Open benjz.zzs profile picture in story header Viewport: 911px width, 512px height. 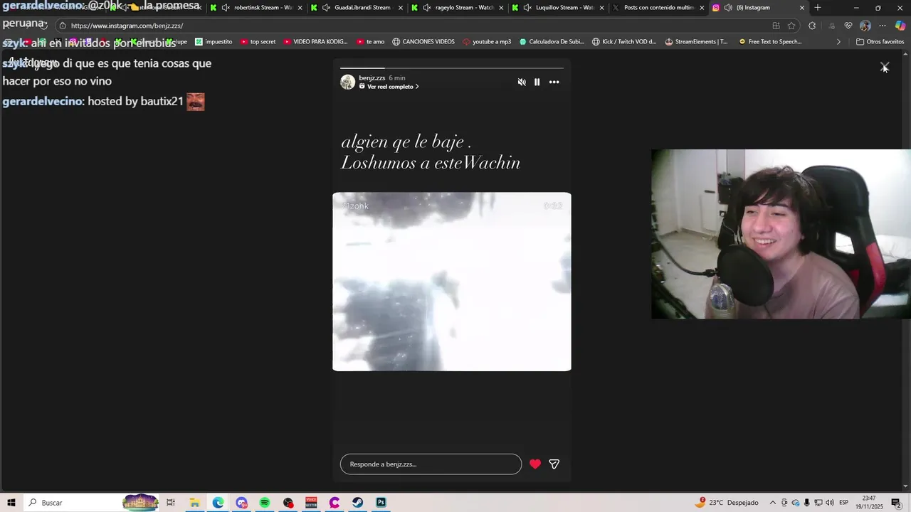[x=348, y=82]
